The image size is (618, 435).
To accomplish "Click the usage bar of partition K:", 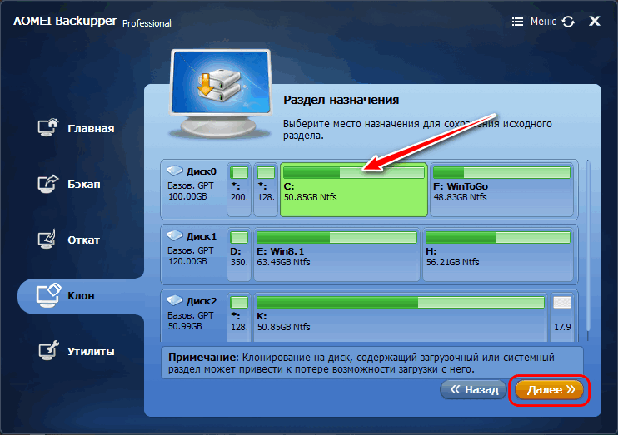I will pos(401,302).
